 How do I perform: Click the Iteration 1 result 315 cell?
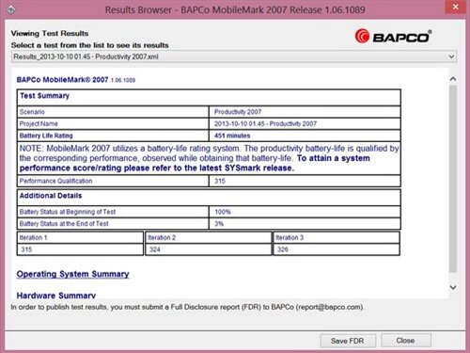pos(80,249)
